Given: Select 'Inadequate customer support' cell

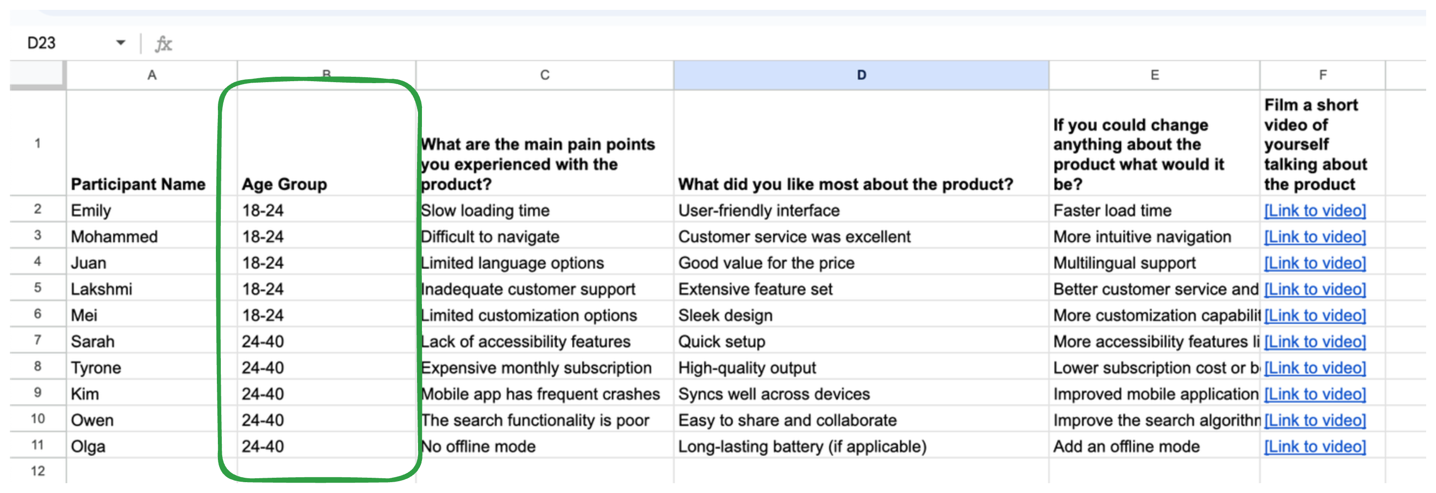Looking at the screenshot, I should (544, 287).
